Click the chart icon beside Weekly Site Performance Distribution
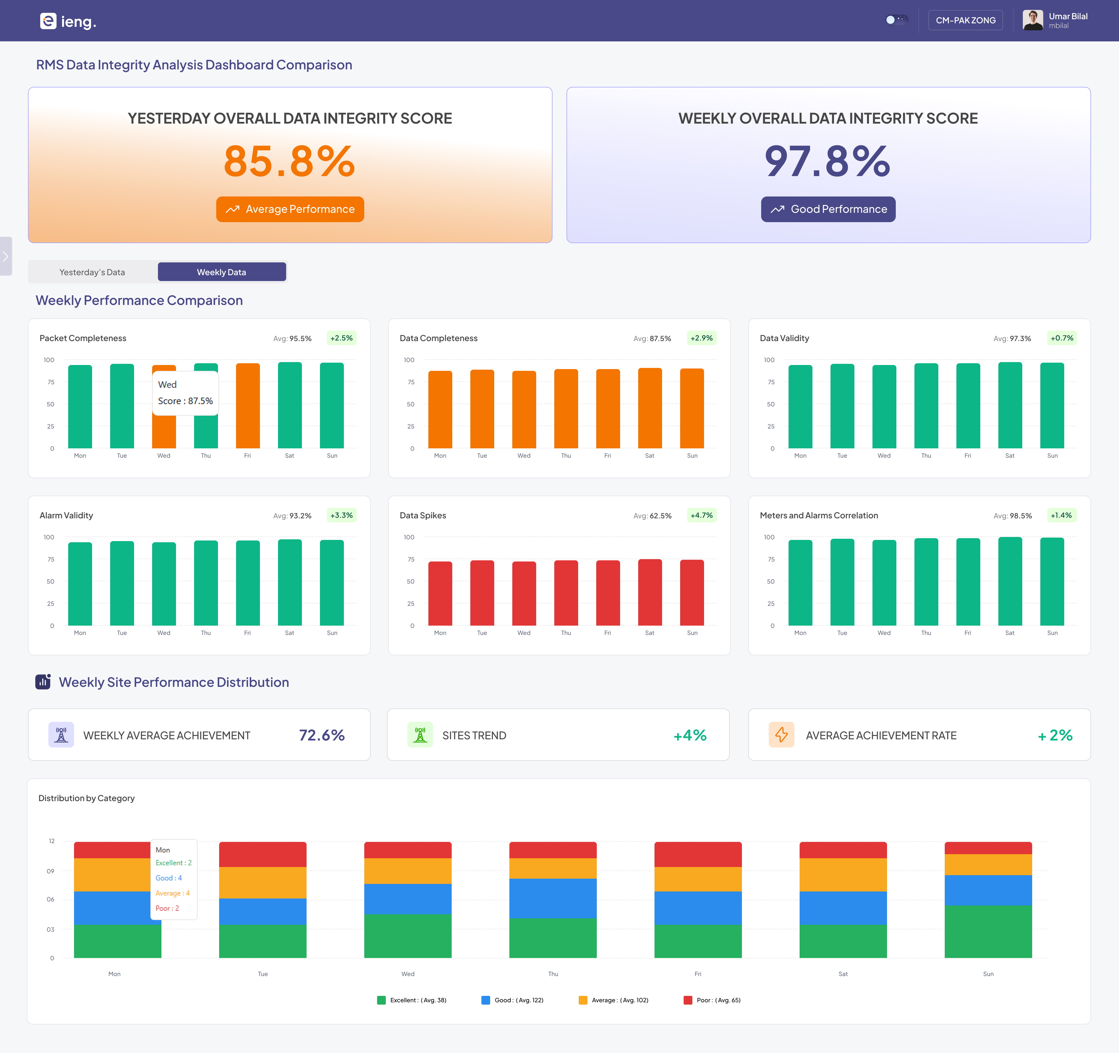Screen dimensions: 1119x1053 tap(43, 681)
